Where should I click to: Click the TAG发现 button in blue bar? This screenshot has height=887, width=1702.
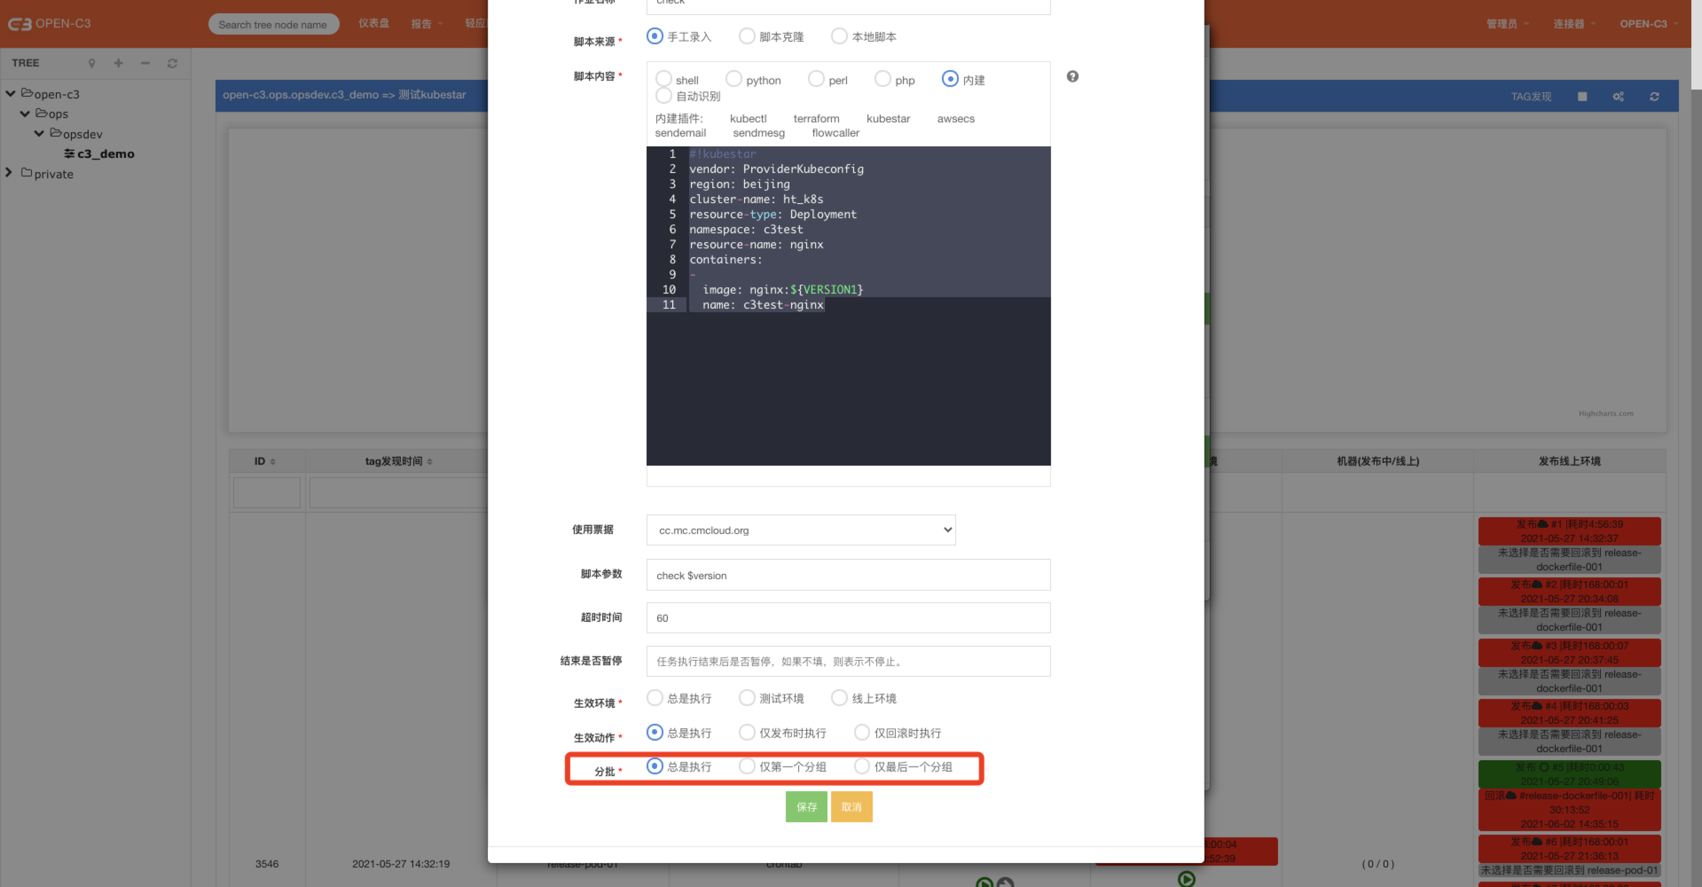click(1531, 97)
